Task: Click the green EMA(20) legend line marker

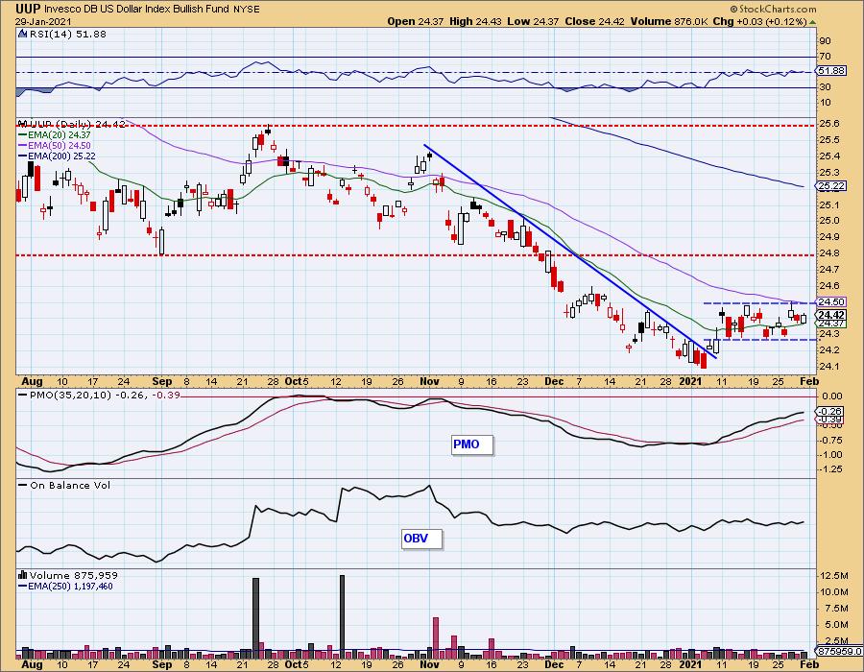Action: (23, 135)
